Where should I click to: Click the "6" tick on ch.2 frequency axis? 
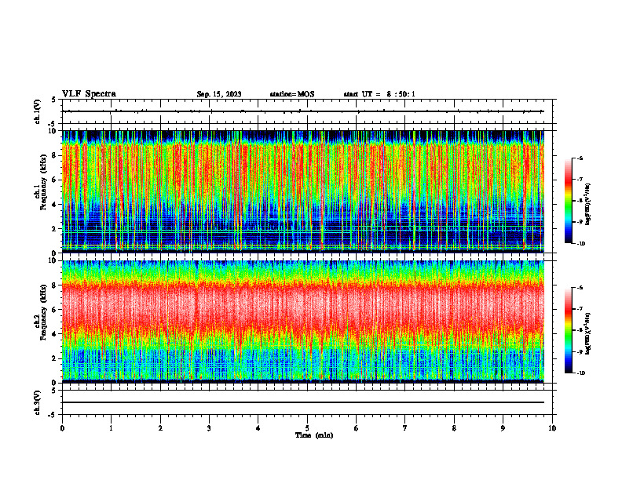coord(55,310)
